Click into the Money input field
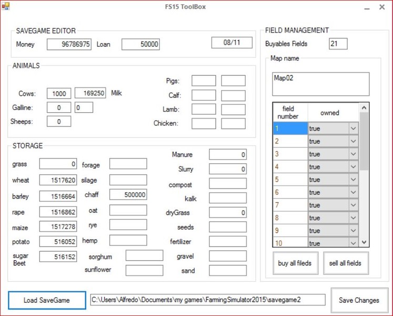 click(69, 45)
